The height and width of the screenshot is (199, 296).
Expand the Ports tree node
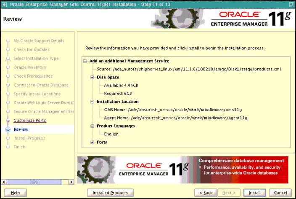pyautogui.click(x=92, y=143)
